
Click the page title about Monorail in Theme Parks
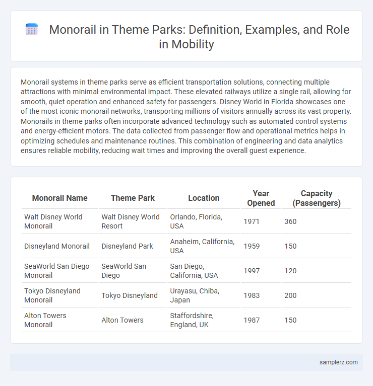(x=199, y=37)
